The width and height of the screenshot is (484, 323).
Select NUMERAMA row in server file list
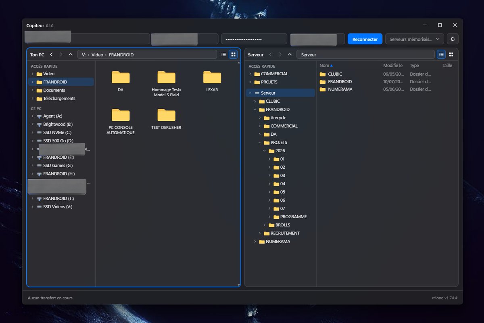click(x=388, y=89)
